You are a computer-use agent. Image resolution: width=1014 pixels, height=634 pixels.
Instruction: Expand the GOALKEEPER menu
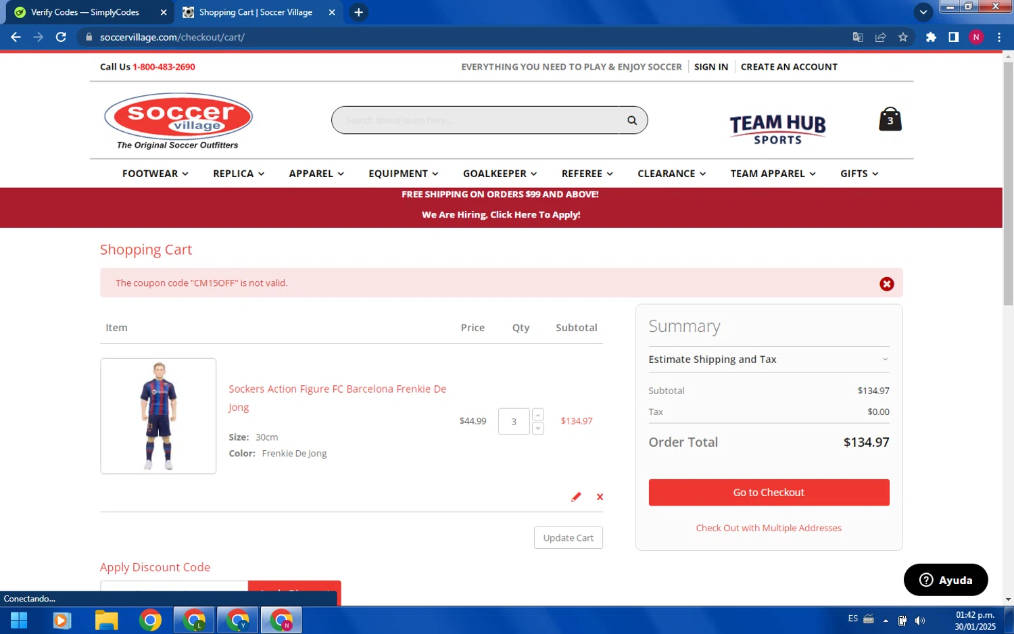[x=500, y=174]
